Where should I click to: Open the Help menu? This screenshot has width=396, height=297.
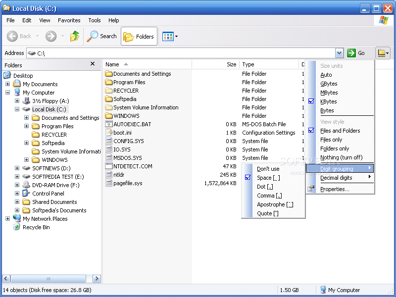(x=113, y=20)
